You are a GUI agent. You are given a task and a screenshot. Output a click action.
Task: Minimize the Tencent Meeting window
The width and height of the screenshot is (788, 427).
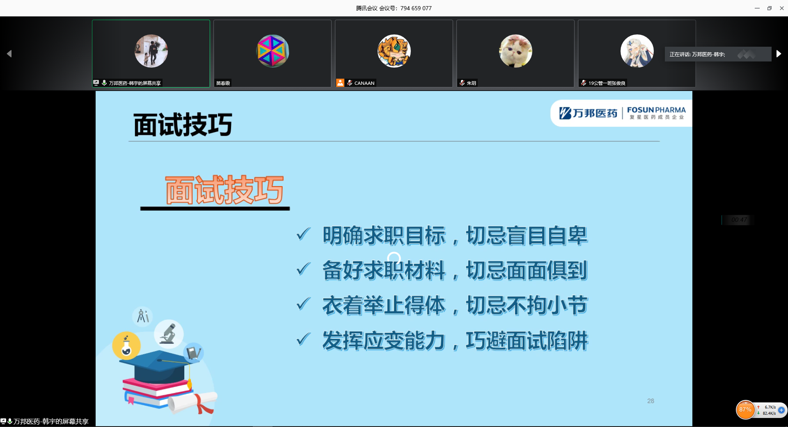click(757, 8)
